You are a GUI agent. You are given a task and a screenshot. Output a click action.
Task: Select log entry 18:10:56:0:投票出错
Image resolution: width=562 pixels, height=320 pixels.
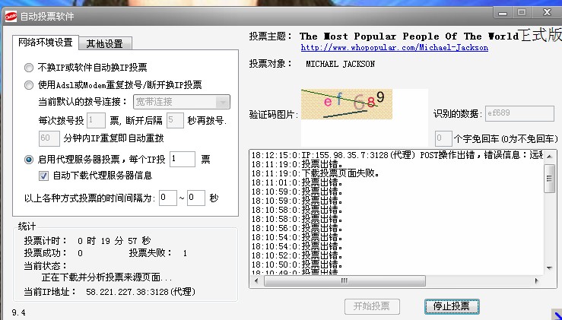tap(297, 228)
